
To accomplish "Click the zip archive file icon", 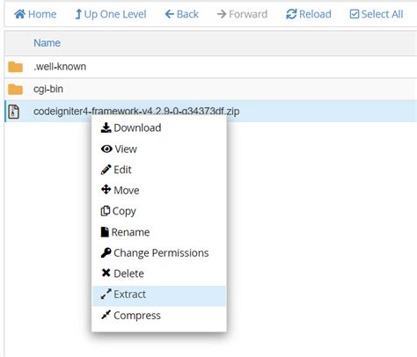I will pos(14,112).
